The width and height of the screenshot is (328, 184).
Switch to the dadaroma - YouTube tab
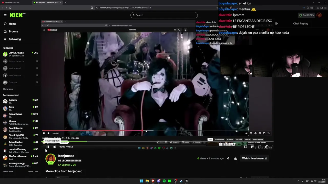15,3
